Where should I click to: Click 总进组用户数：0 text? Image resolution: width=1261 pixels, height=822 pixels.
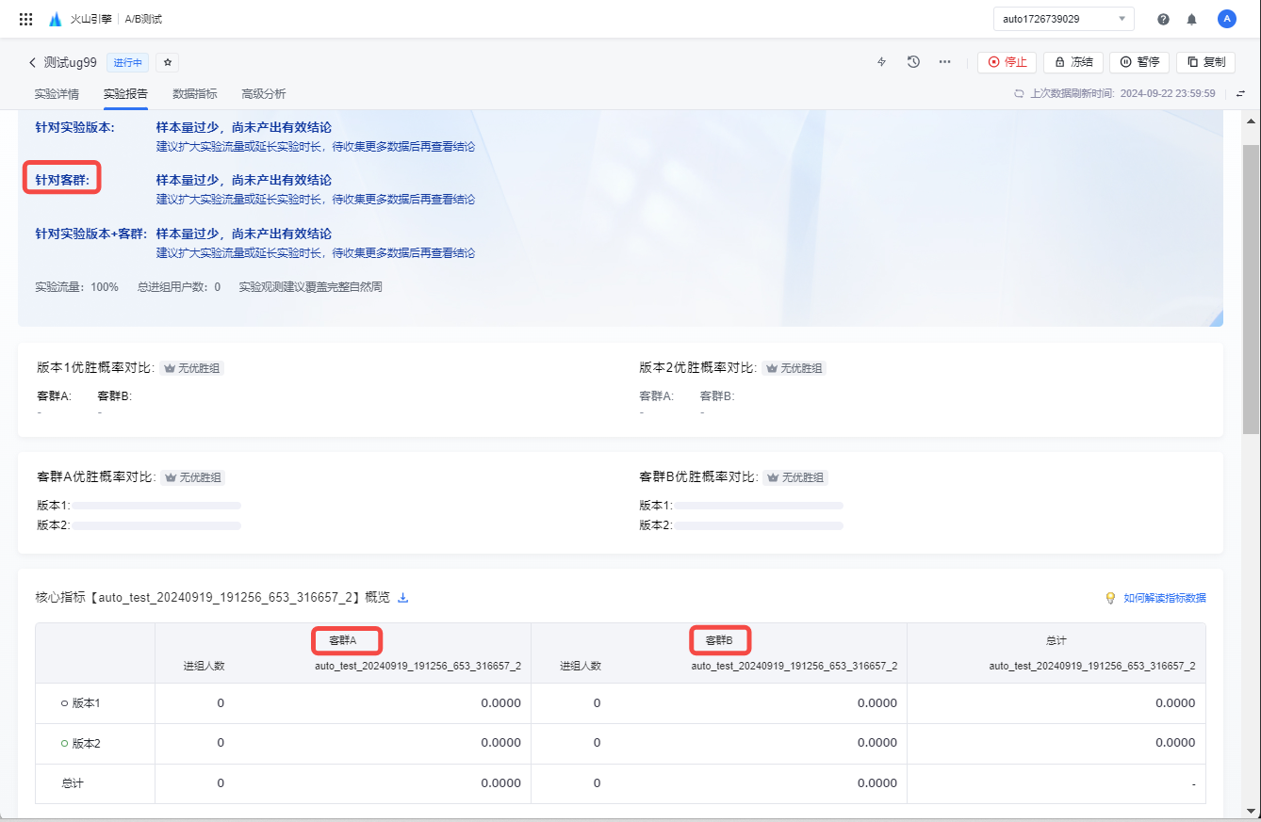pyautogui.click(x=179, y=287)
